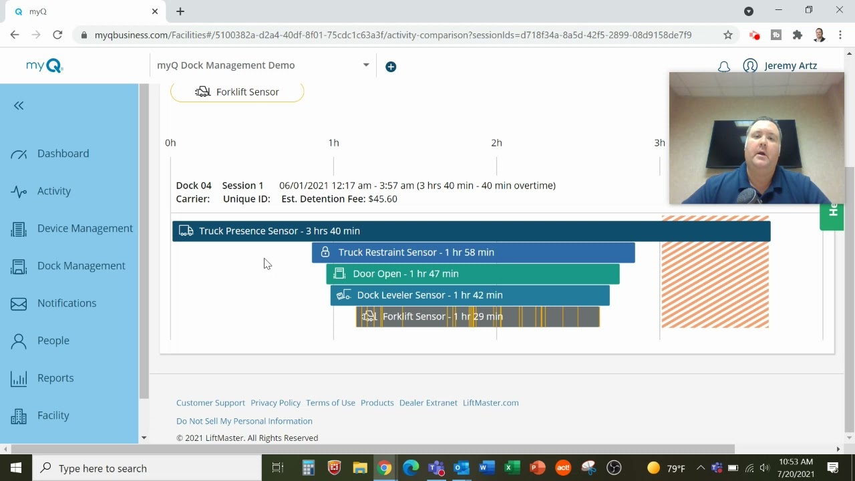855x481 pixels.
Task: Open a new browser tab
Action: pyautogui.click(x=180, y=11)
